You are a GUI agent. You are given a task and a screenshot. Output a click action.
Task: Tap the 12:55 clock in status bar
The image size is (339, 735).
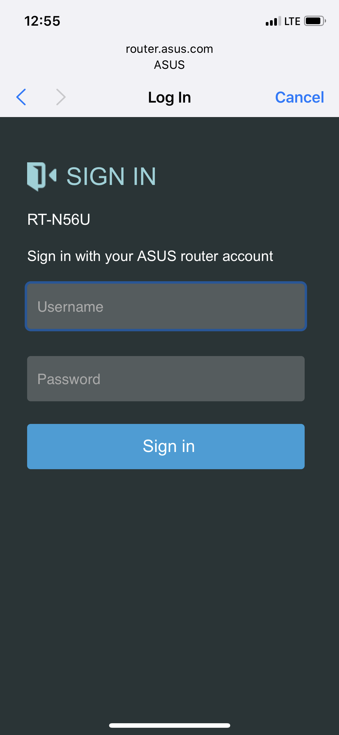click(x=42, y=21)
